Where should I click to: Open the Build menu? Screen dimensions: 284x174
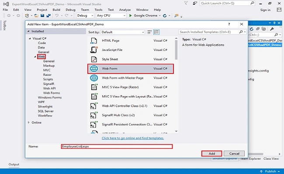click(x=56, y=10)
